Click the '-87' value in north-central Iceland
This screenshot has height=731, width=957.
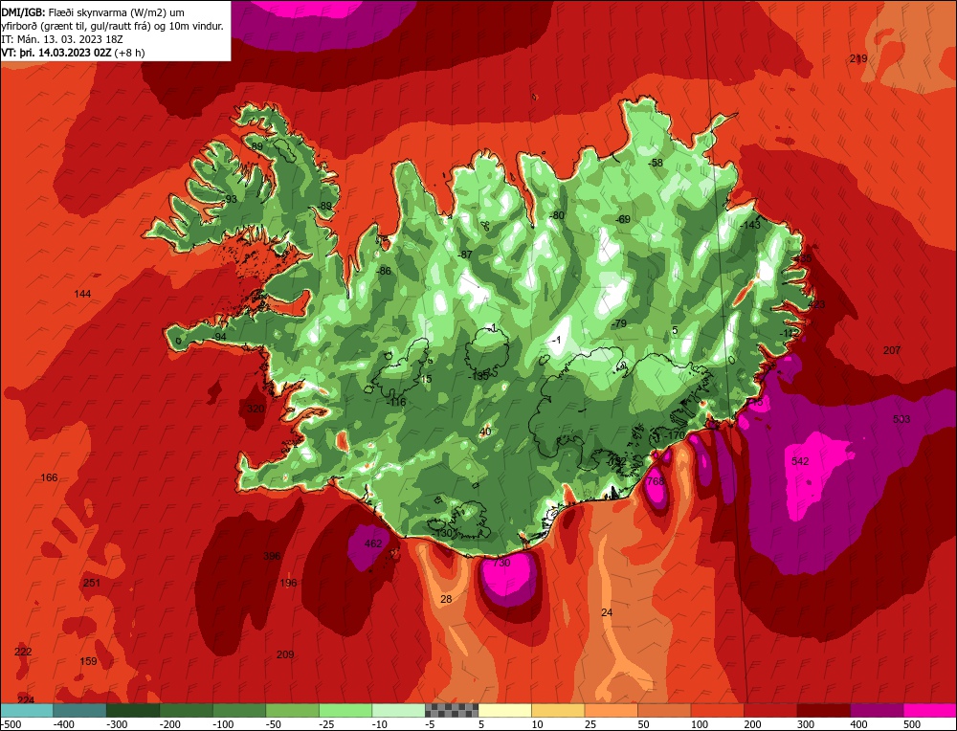(x=465, y=255)
